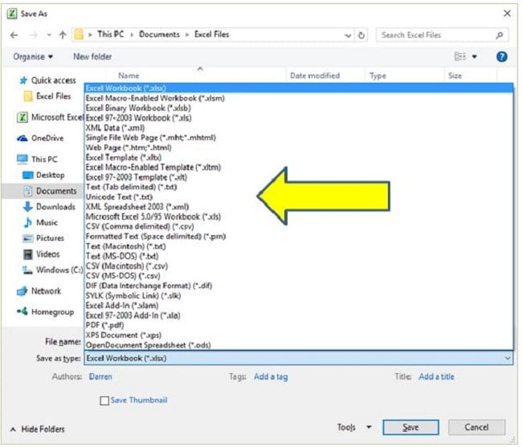Select Microsoft Excel in navigation pane
The height and width of the screenshot is (447, 522).
pyautogui.click(x=50, y=117)
